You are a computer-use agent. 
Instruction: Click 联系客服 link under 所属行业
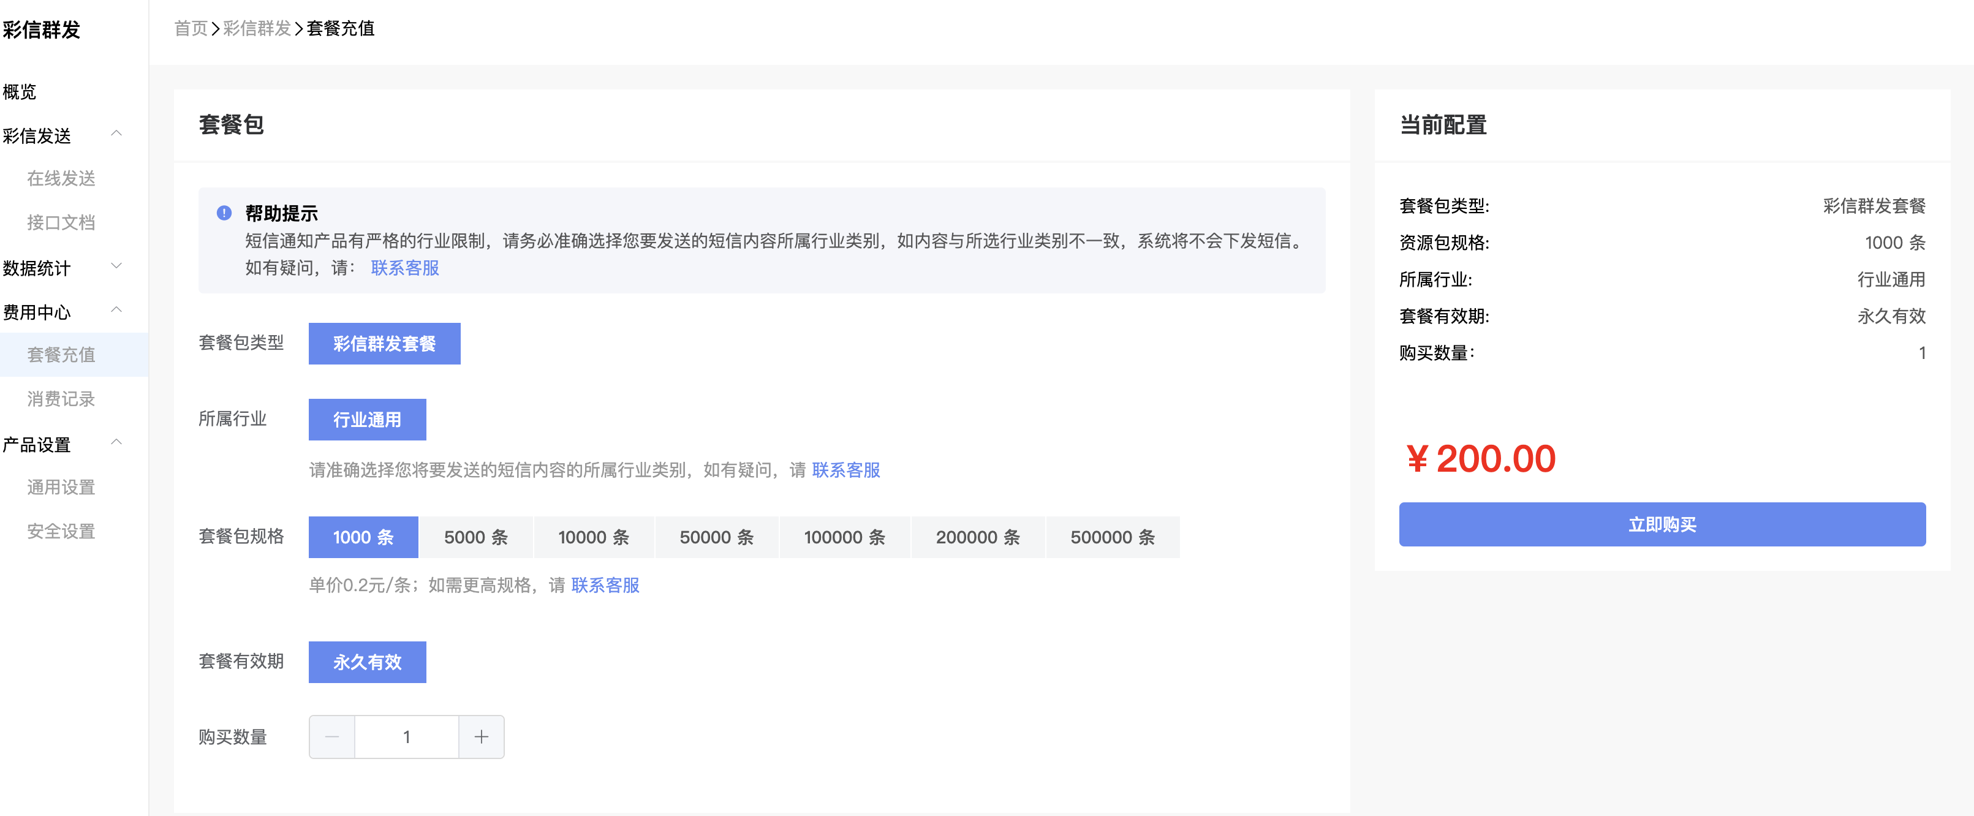846,470
